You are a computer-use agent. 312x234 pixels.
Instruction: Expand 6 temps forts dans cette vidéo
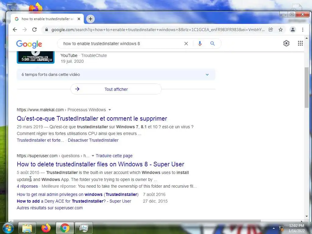tap(116, 75)
